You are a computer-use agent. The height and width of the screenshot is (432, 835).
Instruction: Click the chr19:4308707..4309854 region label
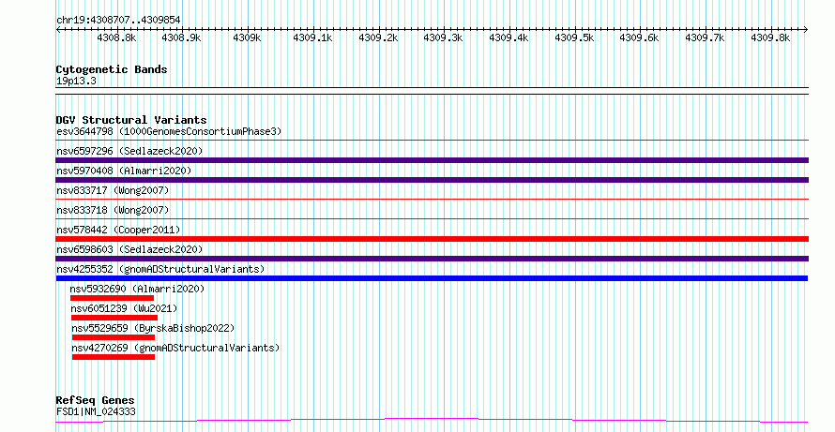[x=118, y=21]
